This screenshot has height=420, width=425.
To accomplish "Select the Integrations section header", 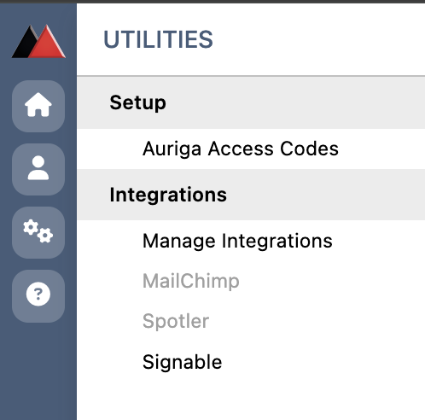I will click(x=168, y=195).
